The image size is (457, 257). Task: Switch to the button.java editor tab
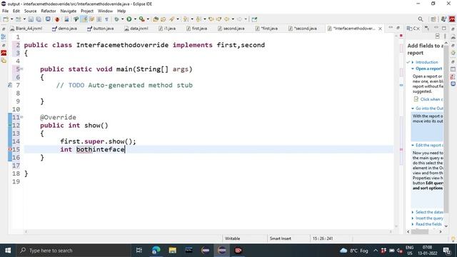[x=100, y=29]
